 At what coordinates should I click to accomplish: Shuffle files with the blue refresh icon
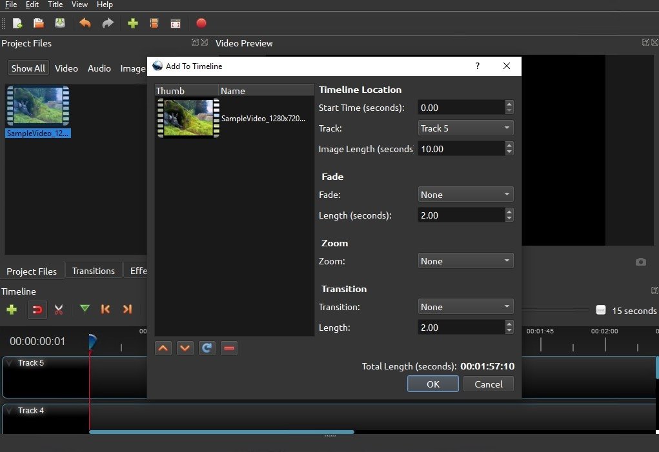point(207,348)
